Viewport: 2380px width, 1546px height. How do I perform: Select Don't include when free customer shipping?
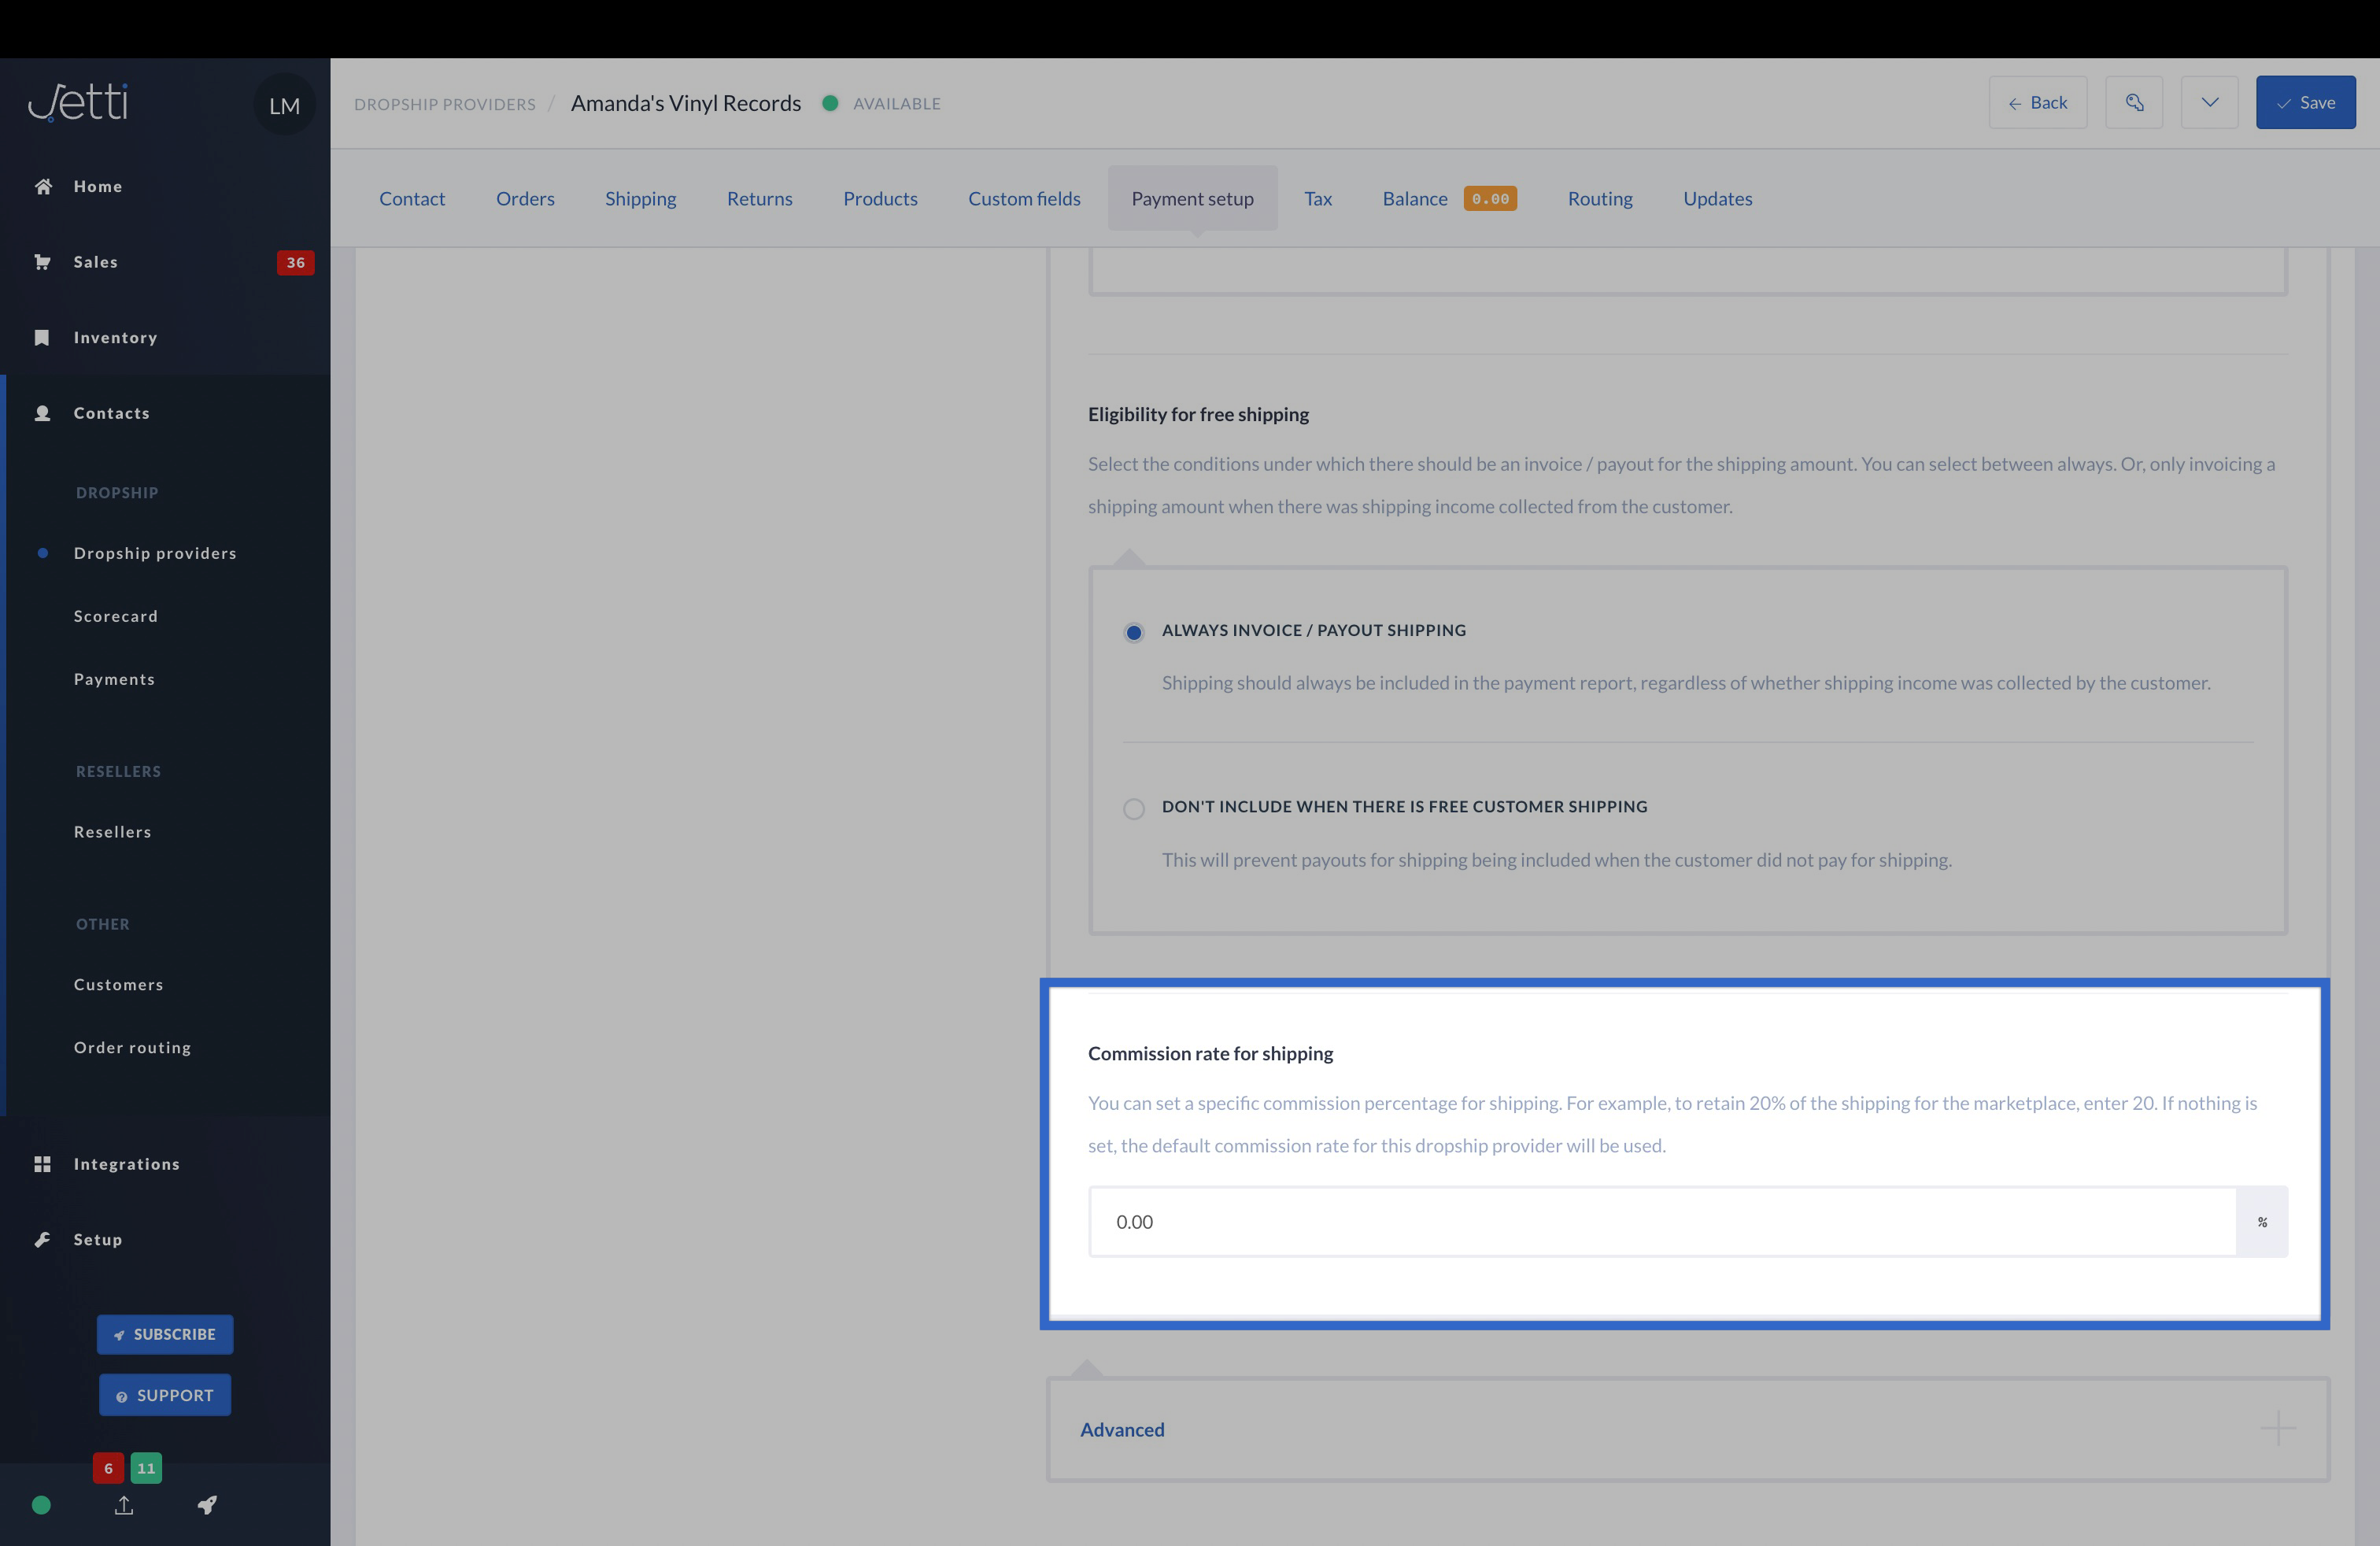coord(1133,808)
